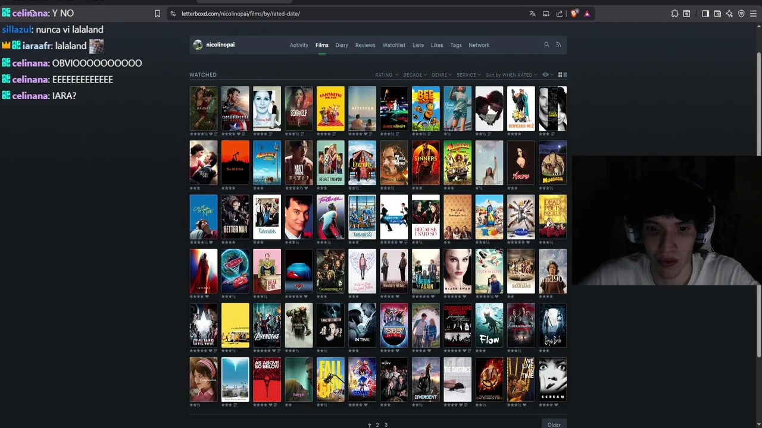The height and width of the screenshot is (428, 762).
Task: Open the Tags tab
Action: click(x=456, y=45)
